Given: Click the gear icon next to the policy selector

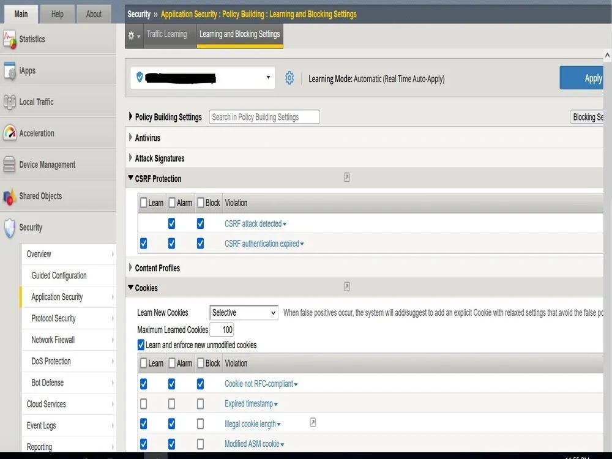Looking at the screenshot, I should pos(289,78).
